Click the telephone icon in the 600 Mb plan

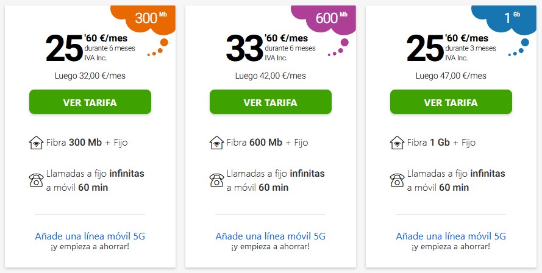tap(216, 180)
